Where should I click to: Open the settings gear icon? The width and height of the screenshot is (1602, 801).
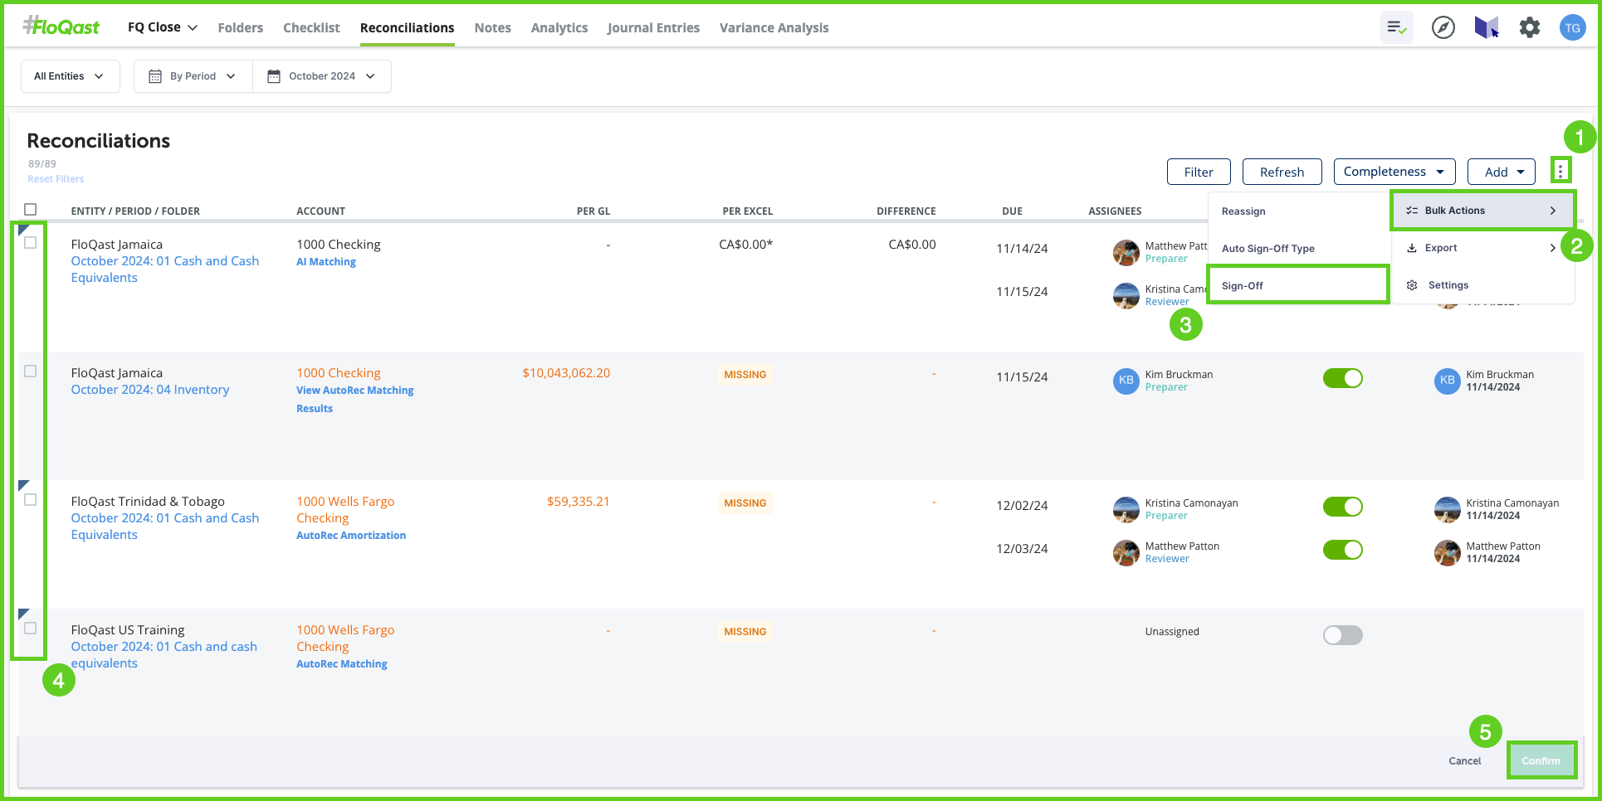tap(1530, 27)
